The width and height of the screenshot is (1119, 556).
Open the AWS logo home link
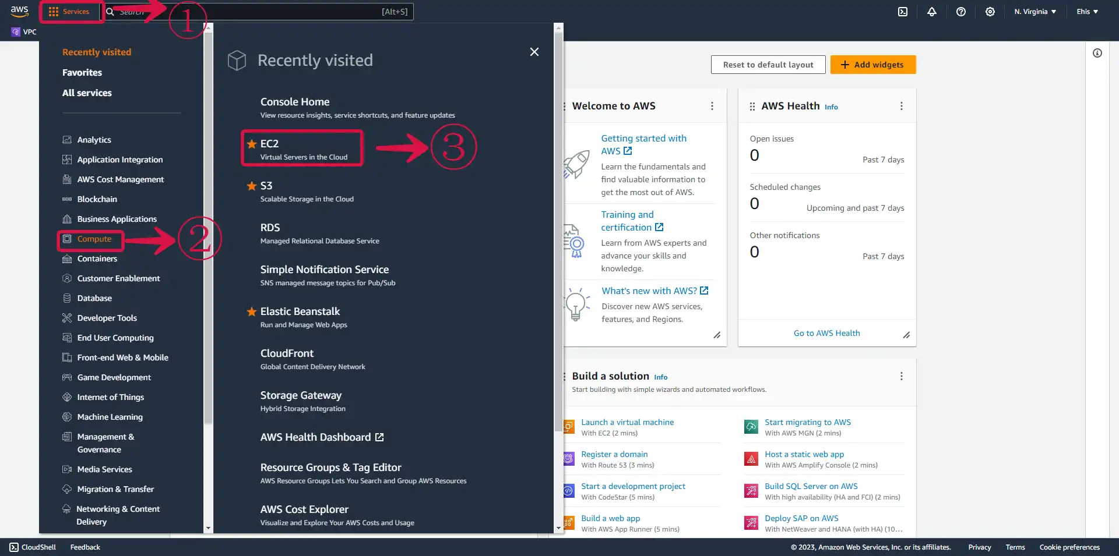(19, 12)
